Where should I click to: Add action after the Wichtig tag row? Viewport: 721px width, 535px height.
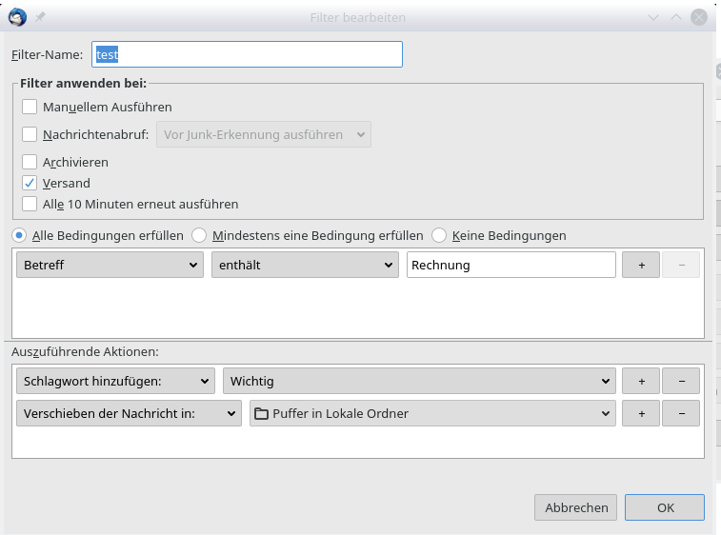coord(641,382)
